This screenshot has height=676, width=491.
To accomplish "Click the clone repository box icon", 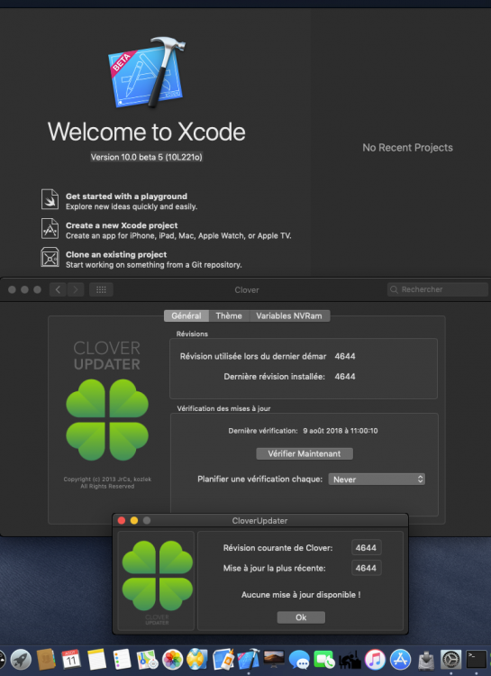I will (x=50, y=257).
